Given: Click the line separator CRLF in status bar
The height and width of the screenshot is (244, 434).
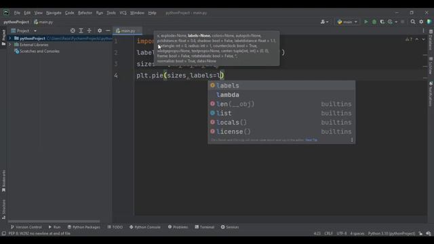Looking at the screenshot, I should click(328, 233).
